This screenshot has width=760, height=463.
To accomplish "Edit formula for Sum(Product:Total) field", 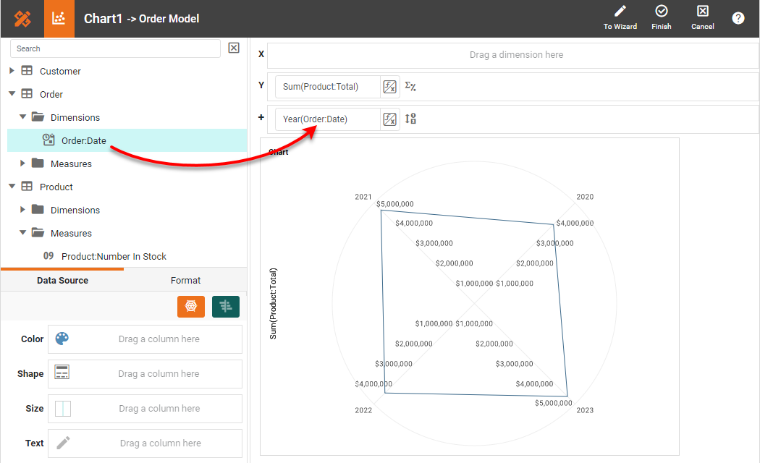I will tap(389, 87).
